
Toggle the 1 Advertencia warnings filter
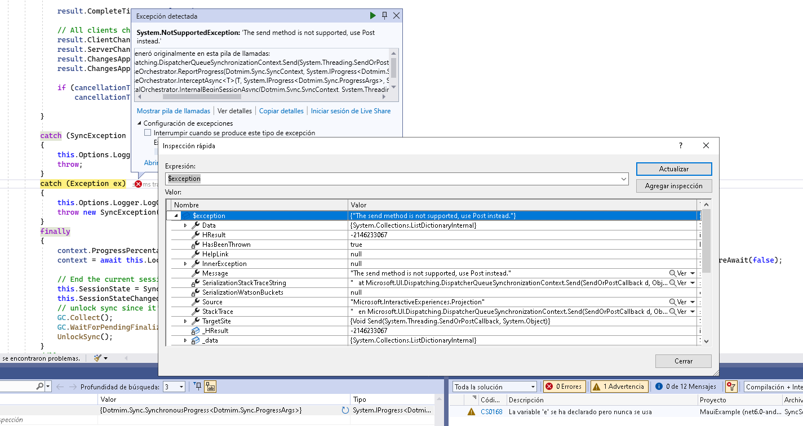point(619,387)
